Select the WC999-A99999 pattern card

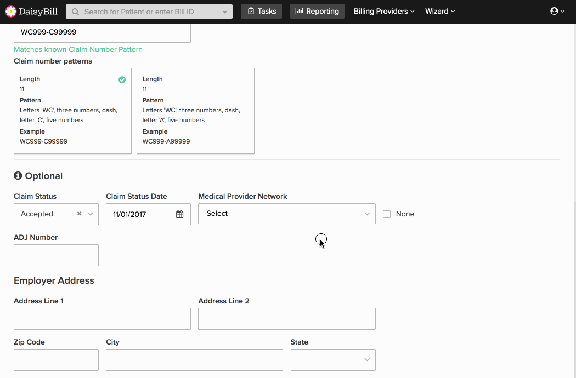pyautogui.click(x=195, y=111)
